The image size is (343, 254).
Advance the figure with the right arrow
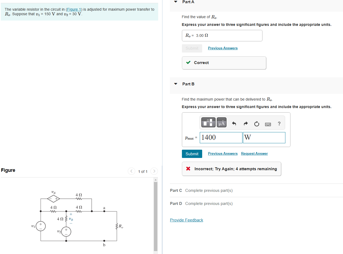coord(154,171)
